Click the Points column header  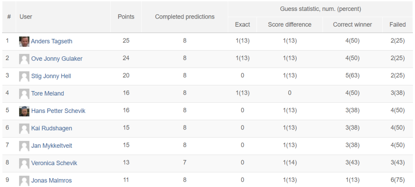126,17
